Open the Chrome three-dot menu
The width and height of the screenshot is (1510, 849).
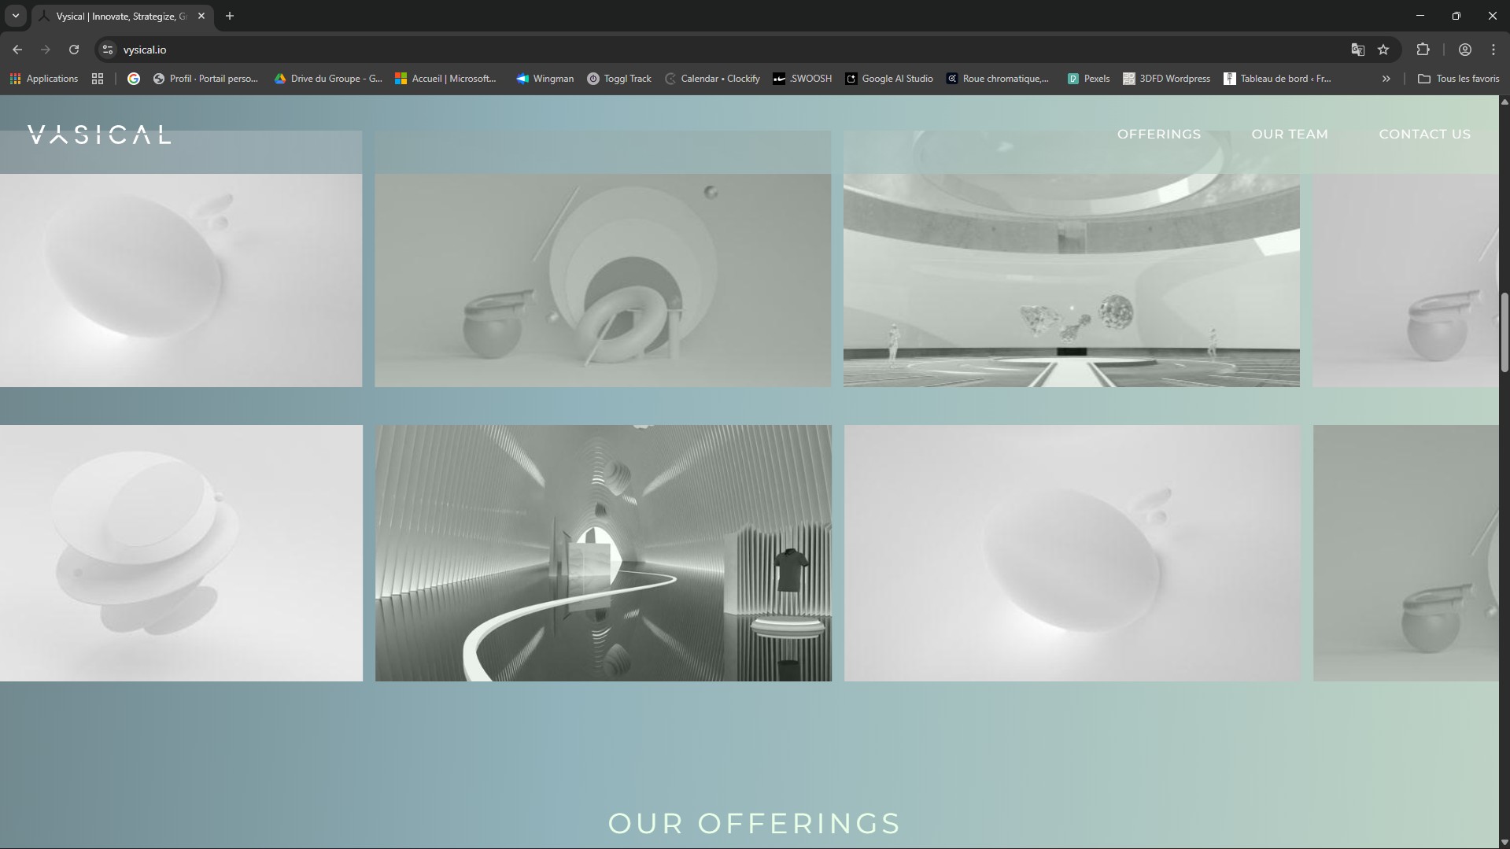click(1493, 50)
